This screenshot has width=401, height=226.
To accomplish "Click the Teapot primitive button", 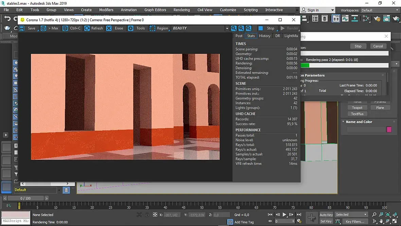I will (x=357, y=108).
